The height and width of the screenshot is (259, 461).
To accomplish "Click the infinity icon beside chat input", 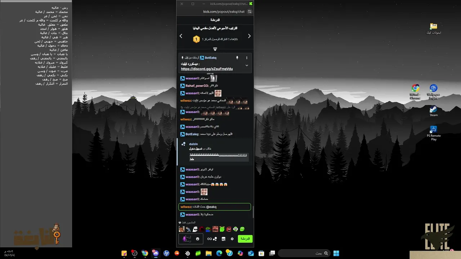I will 210,239.
